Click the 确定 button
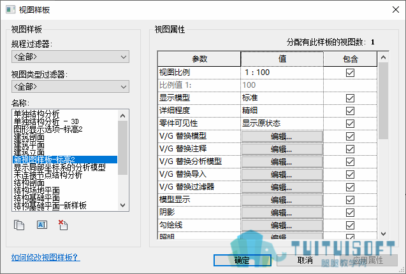The width and height of the screenshot is (406, 274). click(242, 260)
